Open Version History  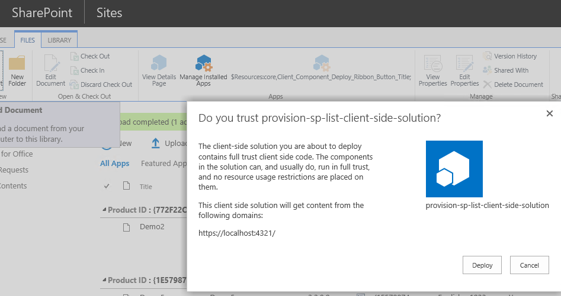[x=510, y=56]
